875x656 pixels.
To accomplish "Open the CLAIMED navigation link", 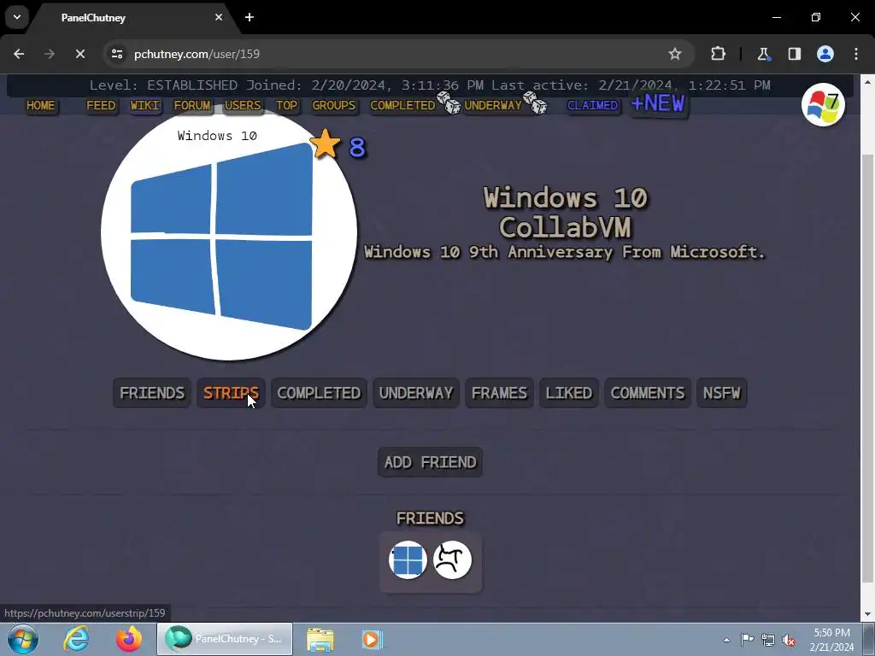I will [593, 105].
